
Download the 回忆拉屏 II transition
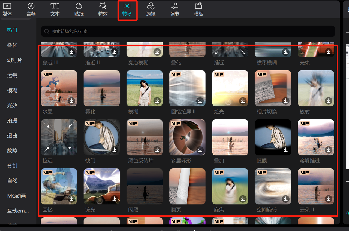(200, 101)
